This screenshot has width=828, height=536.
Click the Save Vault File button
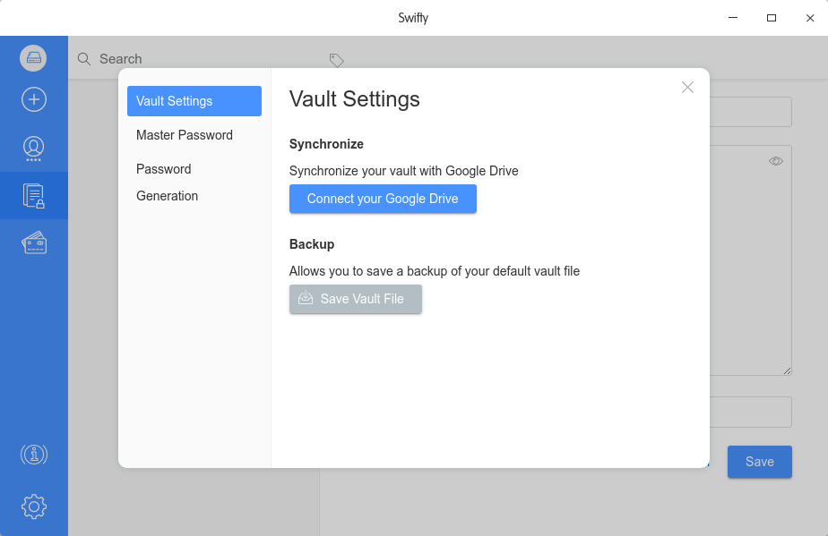[355, 299]
